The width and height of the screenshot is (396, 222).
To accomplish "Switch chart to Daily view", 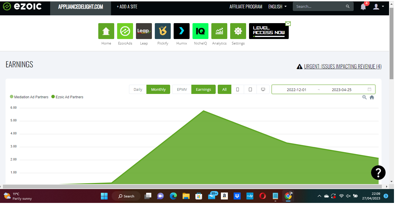I will click(x=138, y=89).
